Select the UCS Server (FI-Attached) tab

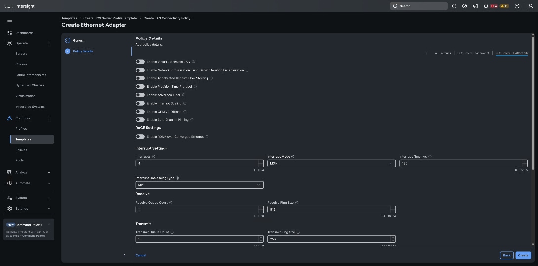click(x=512, y=53)
